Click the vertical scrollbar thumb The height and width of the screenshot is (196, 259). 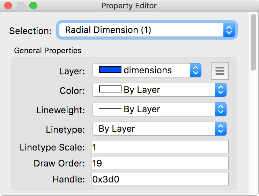pos(254,42)
